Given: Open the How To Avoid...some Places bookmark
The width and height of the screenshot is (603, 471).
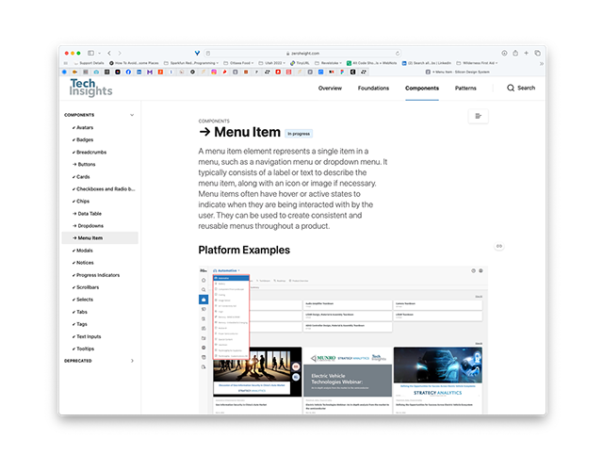Looking at the screenshot, I should point(134,63).
